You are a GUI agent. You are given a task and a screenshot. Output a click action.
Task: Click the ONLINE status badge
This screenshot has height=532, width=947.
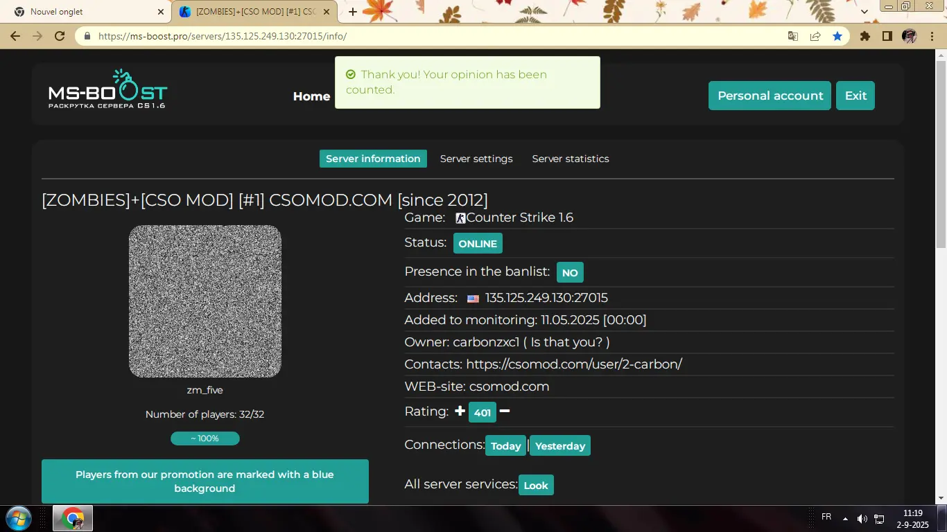click(x=478, y=243)
